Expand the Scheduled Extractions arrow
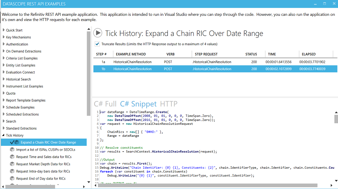The height and width of the screenshot is (189, 338). point(4,114)
